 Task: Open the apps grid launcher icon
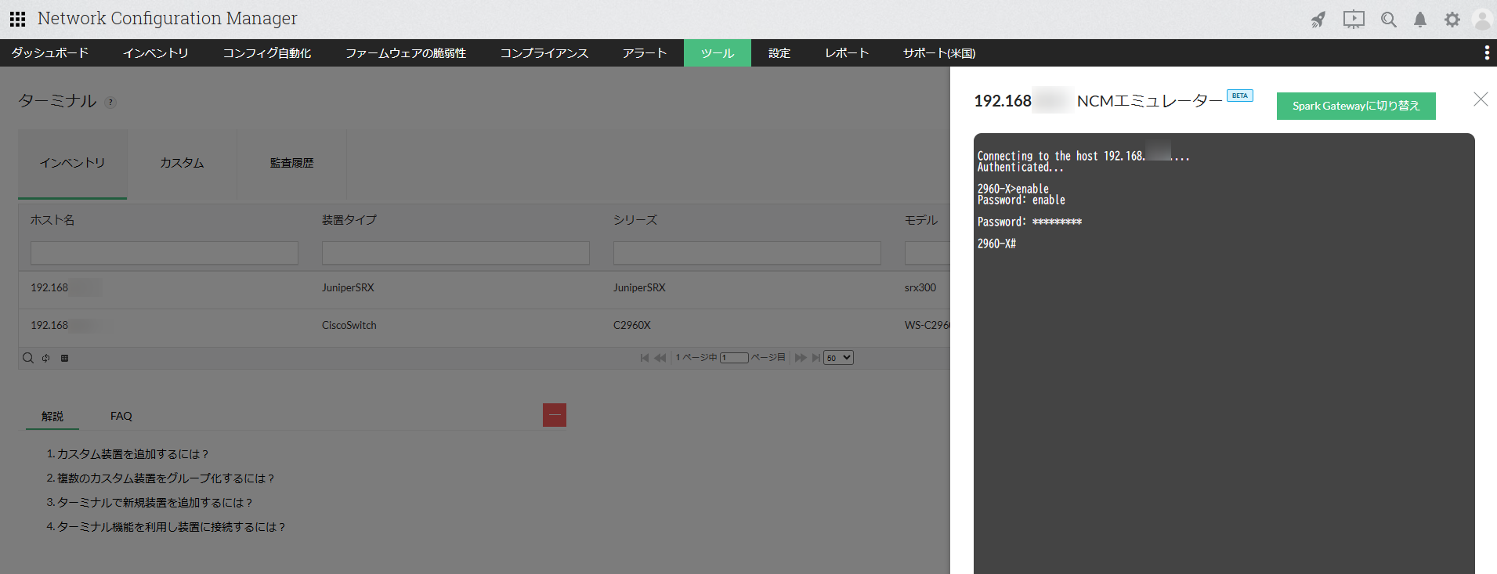[17, 19]
